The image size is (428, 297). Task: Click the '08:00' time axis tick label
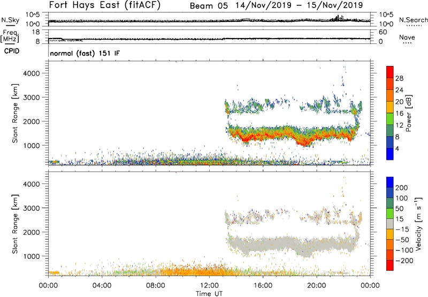pos(156,286)
